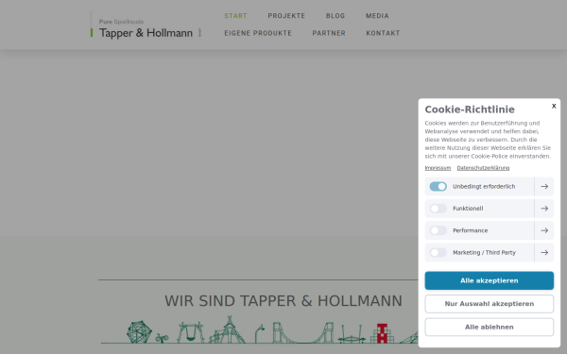567x354 pixels.
Task: Enable the Marketing / Third Party switch
Action: pos(438,252)
